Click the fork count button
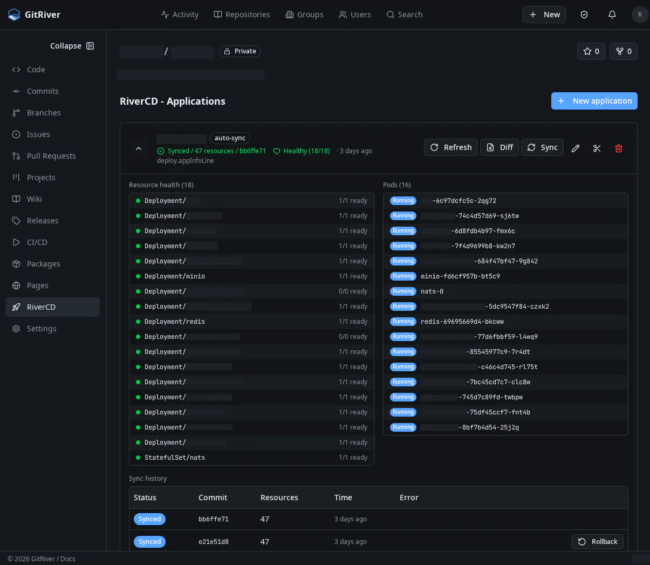This screenshot has height=565, width=650. coord(624,51)
